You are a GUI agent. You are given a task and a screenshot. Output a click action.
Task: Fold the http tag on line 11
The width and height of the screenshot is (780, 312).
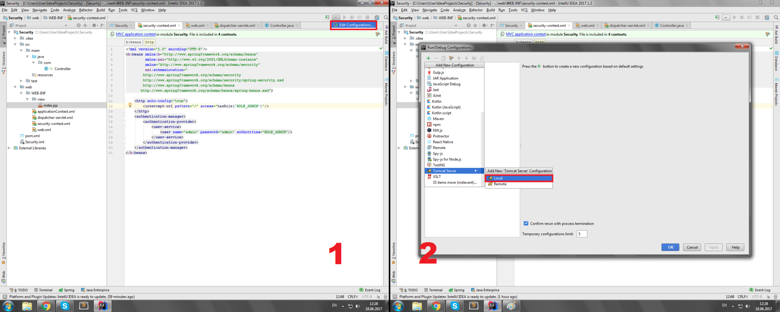124,101
